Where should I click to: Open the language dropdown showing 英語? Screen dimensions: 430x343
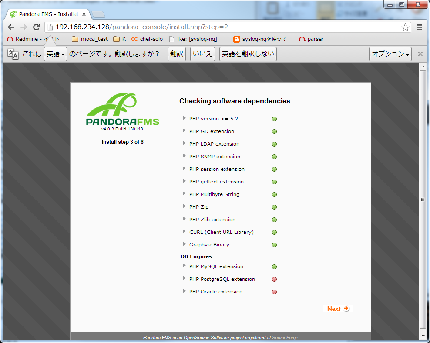(55, 54)
